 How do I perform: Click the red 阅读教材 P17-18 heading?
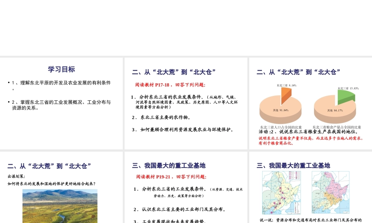(170, 85)
